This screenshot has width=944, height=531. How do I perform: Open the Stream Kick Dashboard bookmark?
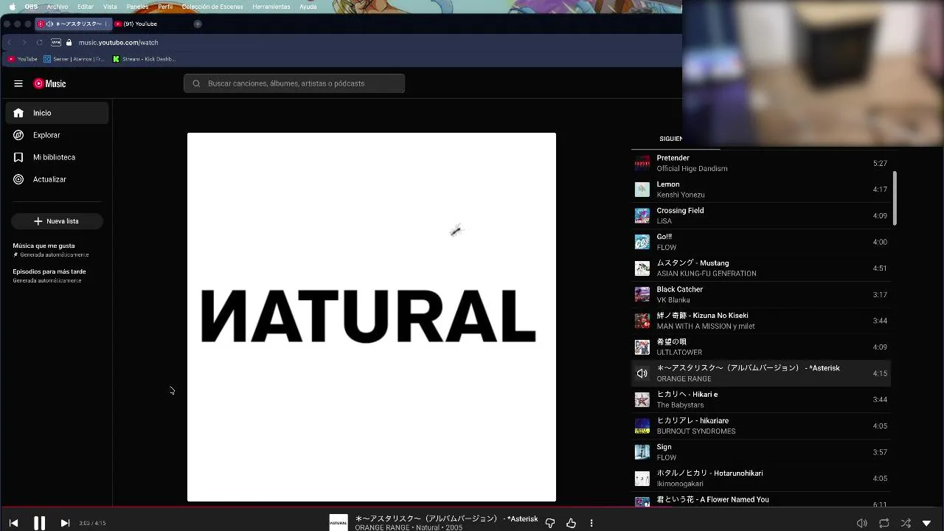pyautogui.click(x=145, y=59)
